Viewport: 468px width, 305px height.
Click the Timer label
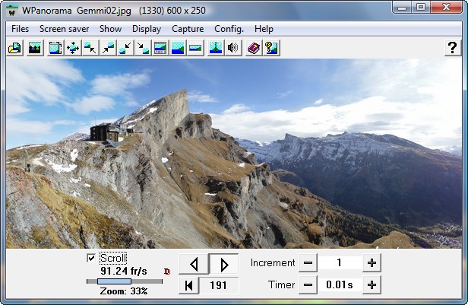click(281, 284)
